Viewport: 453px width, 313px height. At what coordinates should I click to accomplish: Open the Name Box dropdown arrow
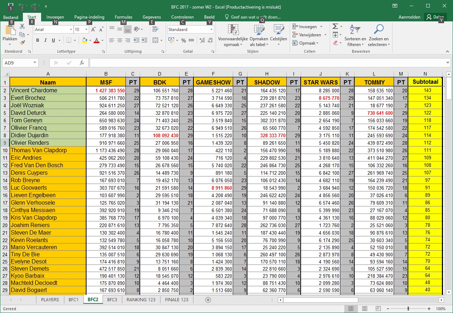[35, 63]
